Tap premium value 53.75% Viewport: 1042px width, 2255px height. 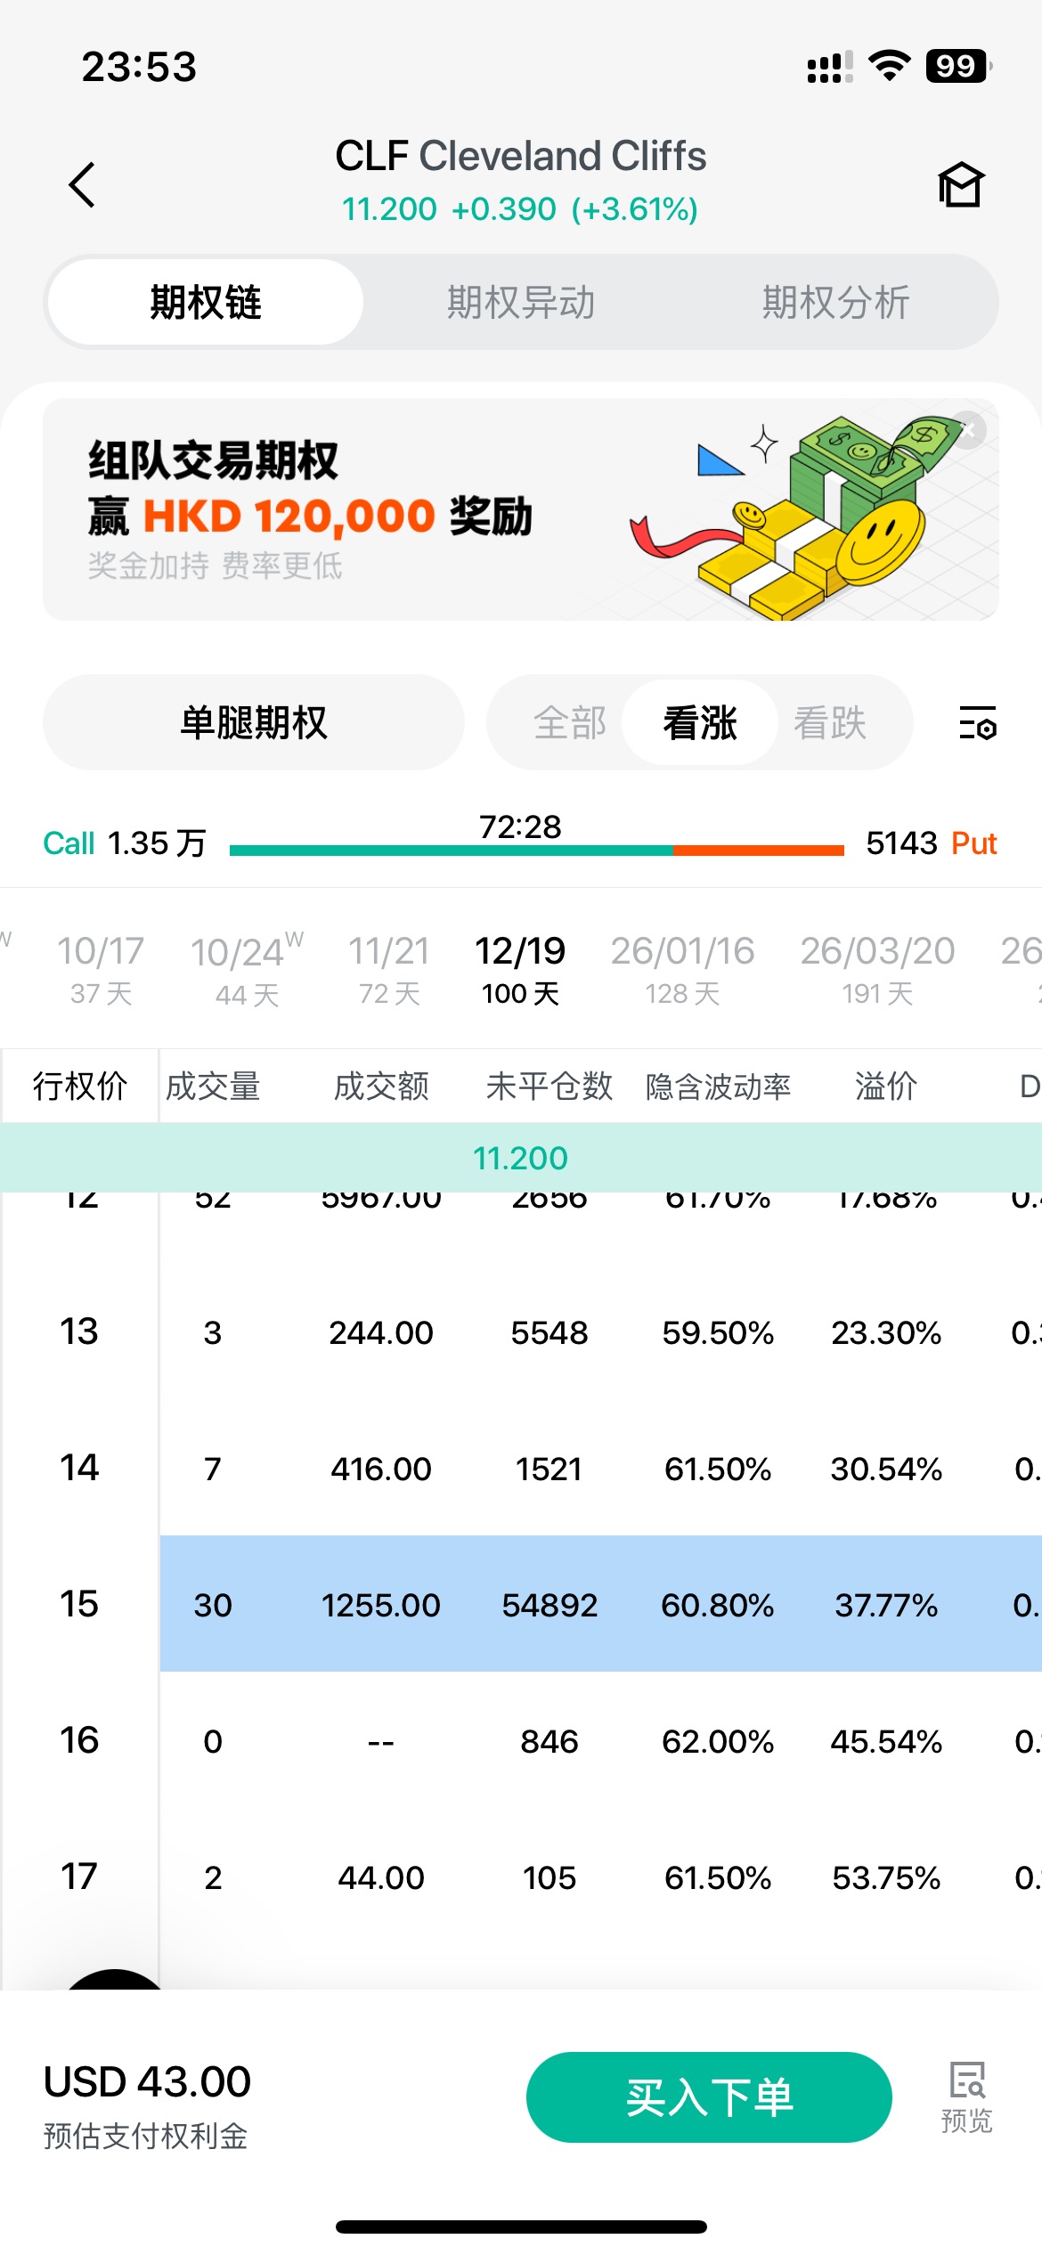886,1877
